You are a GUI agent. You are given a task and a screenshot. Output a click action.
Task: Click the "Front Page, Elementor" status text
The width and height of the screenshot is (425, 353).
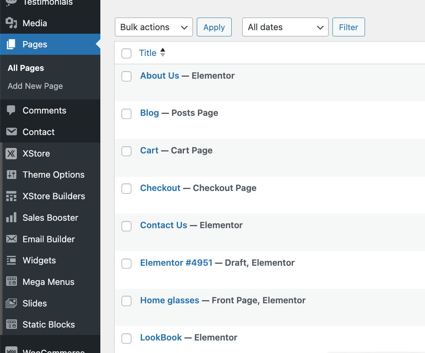pyautogui.click(x=259, y=300)
